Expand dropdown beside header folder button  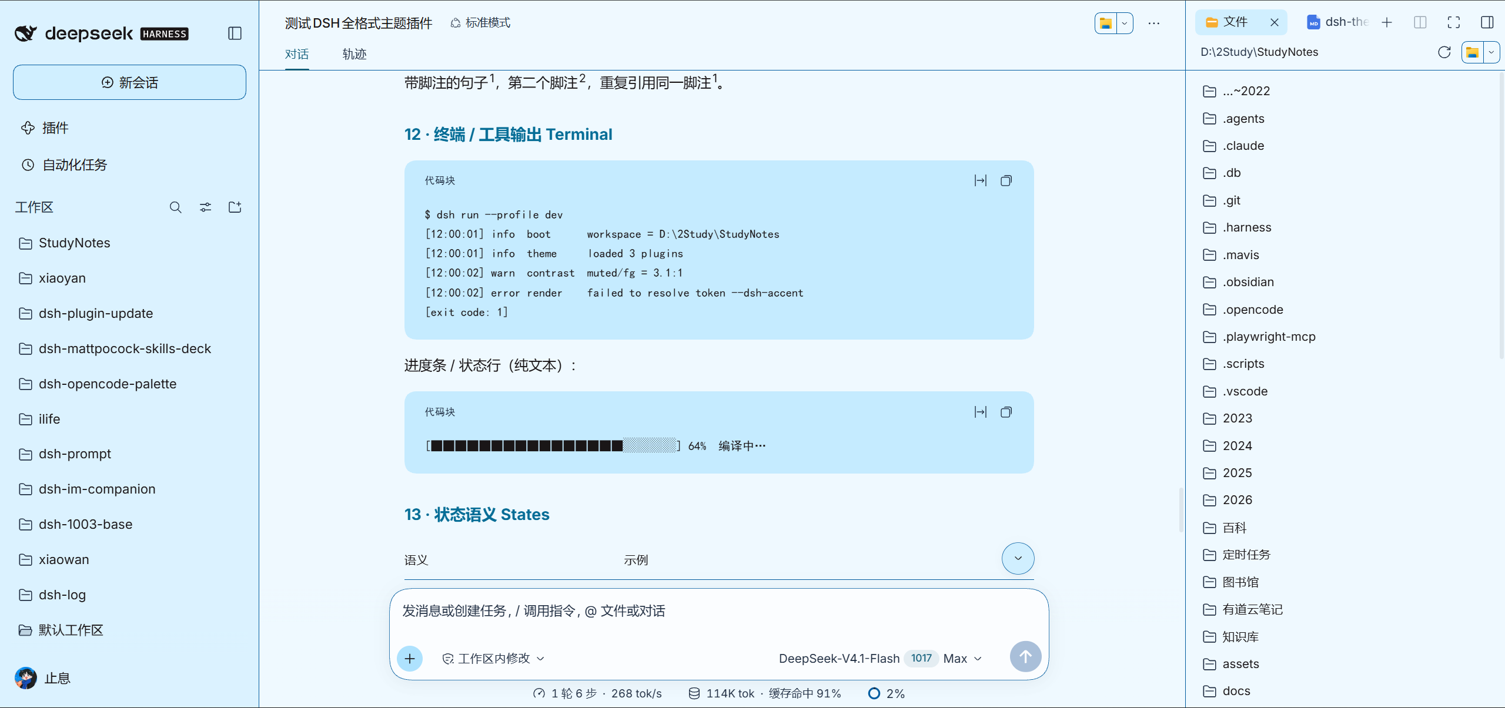coord(1124,24)
